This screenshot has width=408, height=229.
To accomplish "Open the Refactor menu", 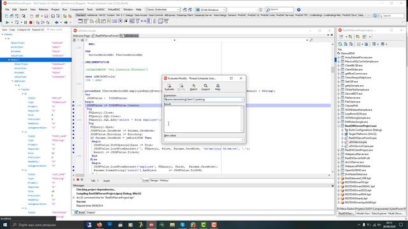I will [43, 10].
